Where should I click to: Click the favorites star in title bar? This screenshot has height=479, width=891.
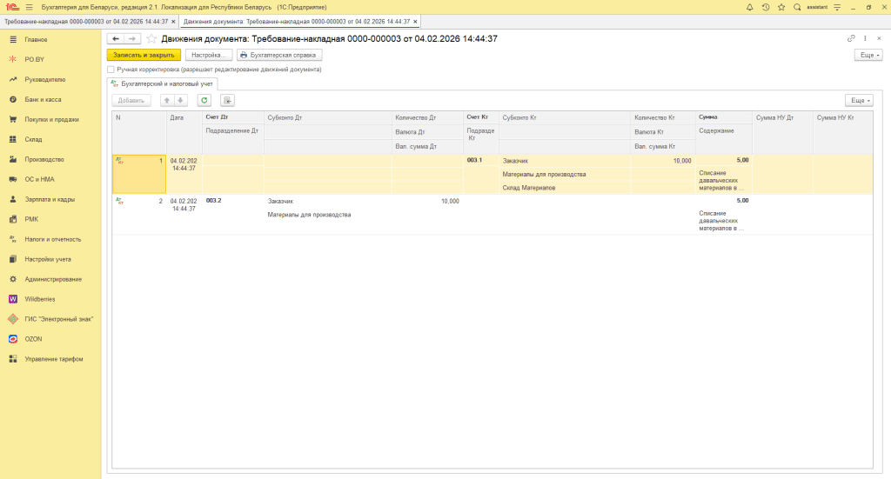[780, 7]
